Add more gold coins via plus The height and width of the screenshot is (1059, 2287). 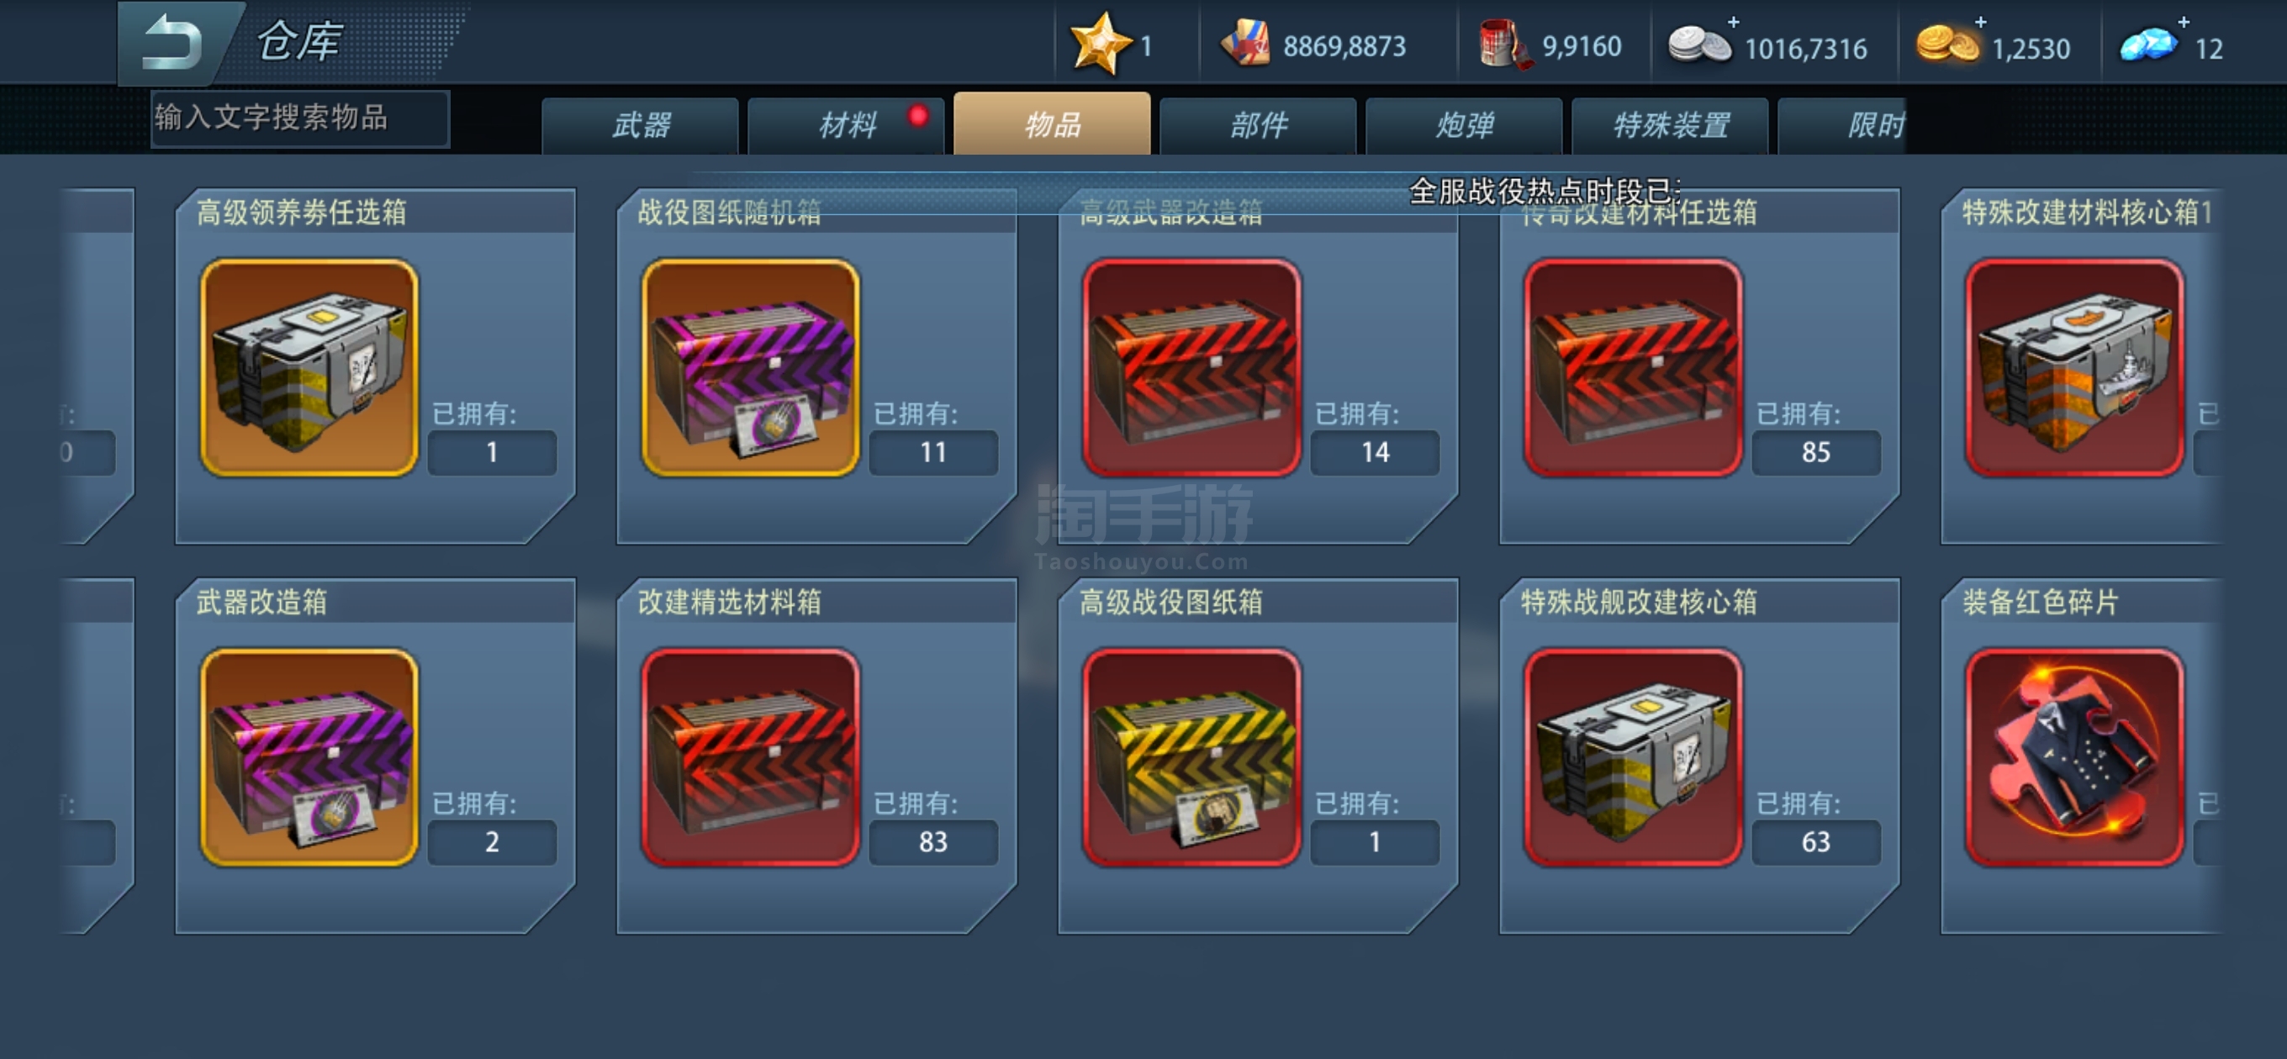[x=1980, y=21]
